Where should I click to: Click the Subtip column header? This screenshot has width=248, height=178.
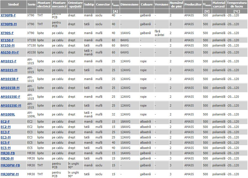point(89,4)
